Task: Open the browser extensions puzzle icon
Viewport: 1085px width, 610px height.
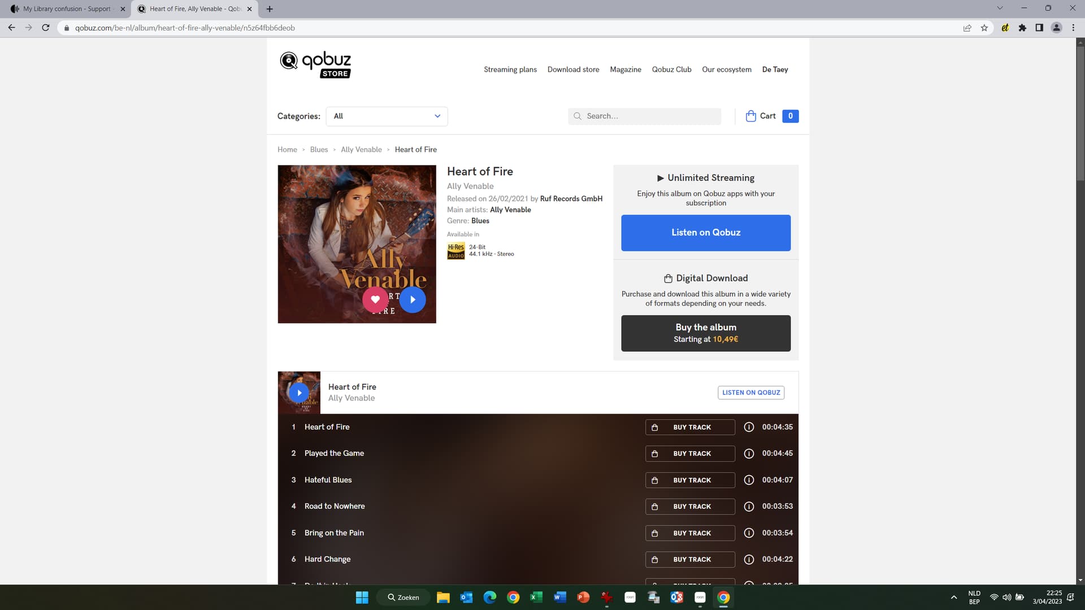Action: point(1022,28)
